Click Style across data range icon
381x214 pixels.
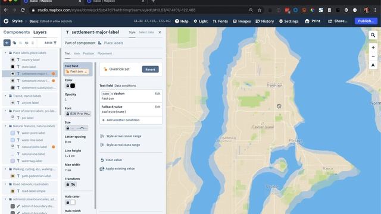click(x=102, y=145)
